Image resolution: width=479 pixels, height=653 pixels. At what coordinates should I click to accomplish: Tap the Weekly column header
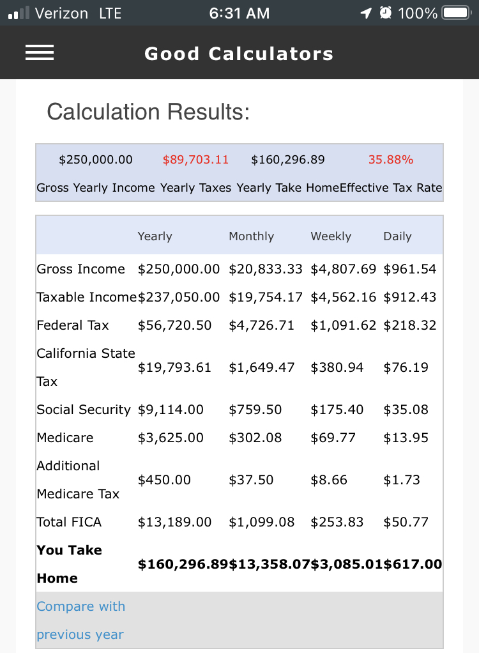331,236
